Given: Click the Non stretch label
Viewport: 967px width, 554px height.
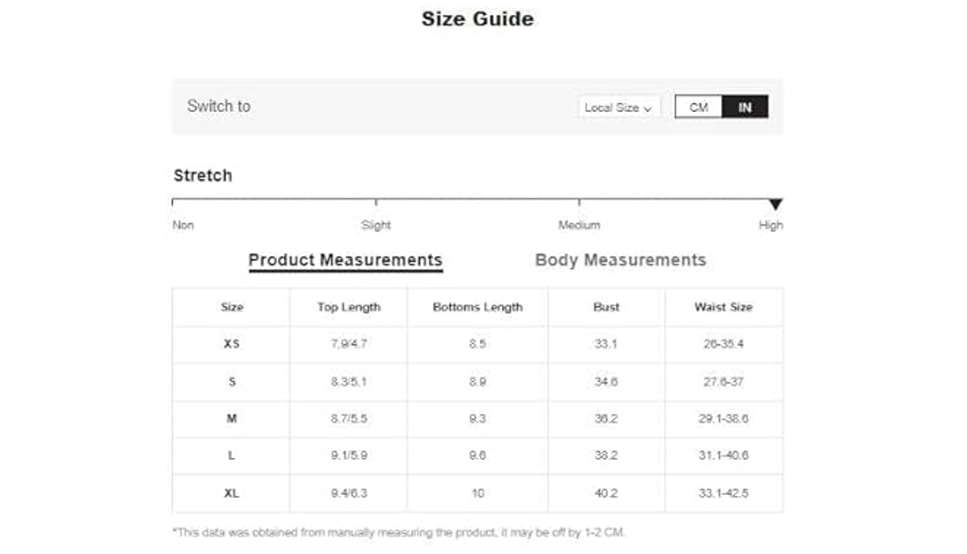Looking at the screenshot, I should tap(183, 225).
